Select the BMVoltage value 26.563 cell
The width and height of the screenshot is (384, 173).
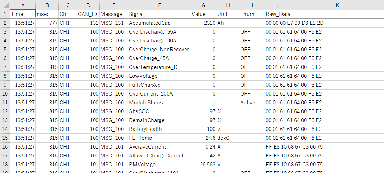[x=203, y=165]
